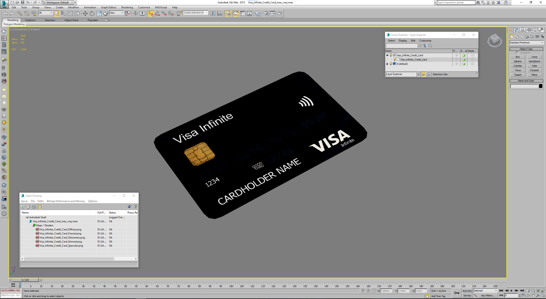Click Sort by Layer icon in Scene Explorer
Image resolution: width=546 pixels, height=299 pixels.
click(x=423, y=74)
